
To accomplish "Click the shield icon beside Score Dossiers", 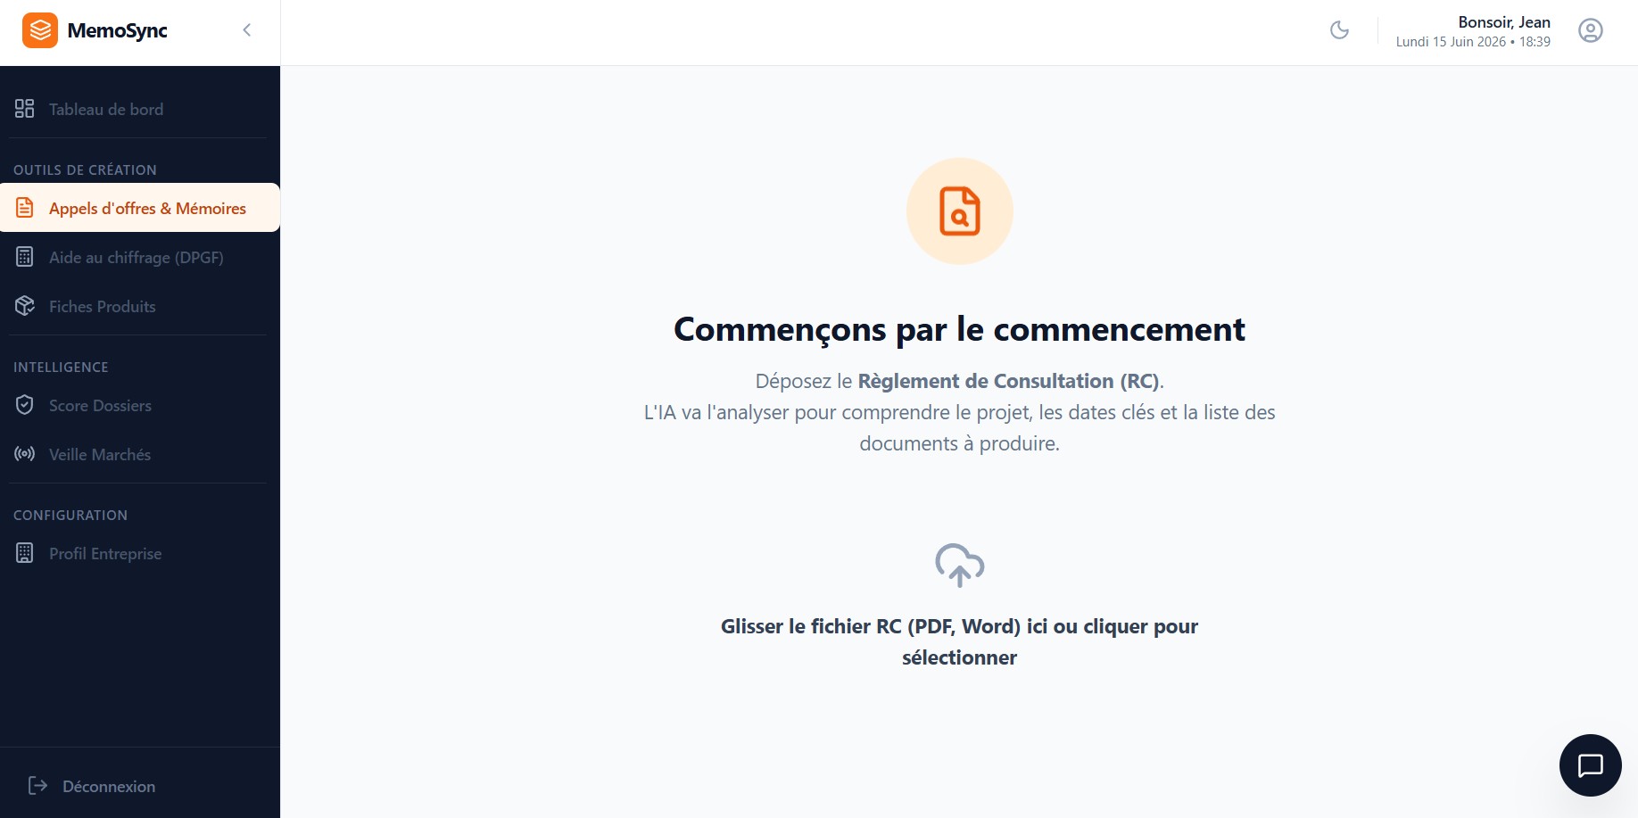I will point(25,405).
